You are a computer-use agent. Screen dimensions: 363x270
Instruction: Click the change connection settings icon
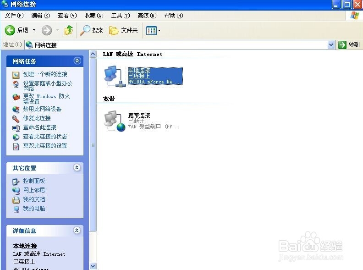coord(16,147)
